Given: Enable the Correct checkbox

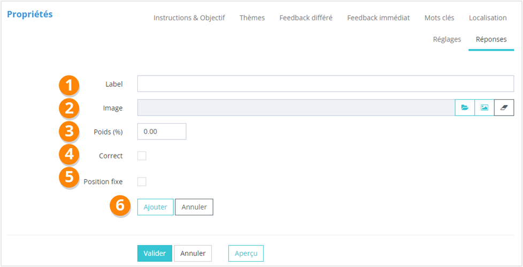Looking at the screenshot, I should [x=142, y=156].
